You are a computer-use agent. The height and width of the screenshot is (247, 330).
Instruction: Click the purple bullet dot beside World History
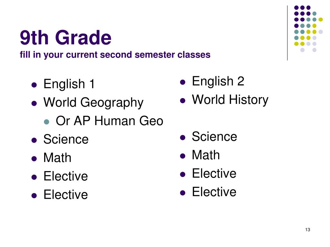(183, 101)
